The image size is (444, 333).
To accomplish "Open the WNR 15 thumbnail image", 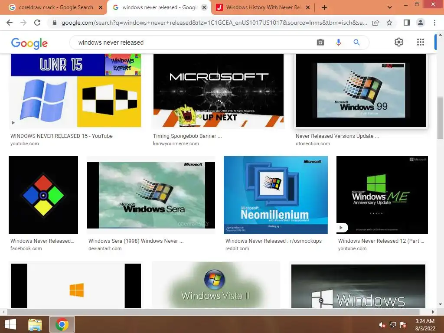I will 75,90.
